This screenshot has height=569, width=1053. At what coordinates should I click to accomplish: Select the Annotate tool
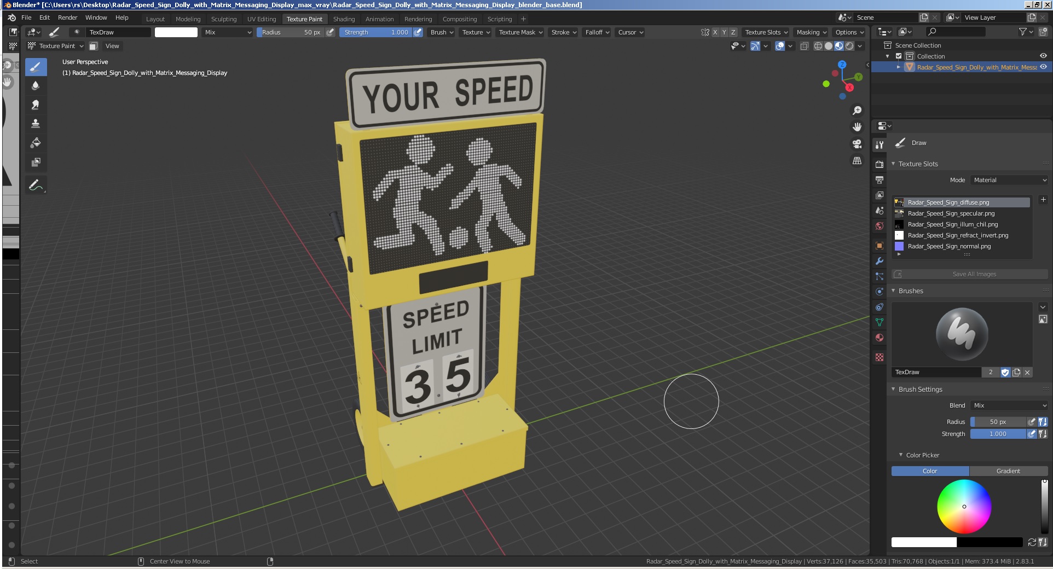click(36, 185)
